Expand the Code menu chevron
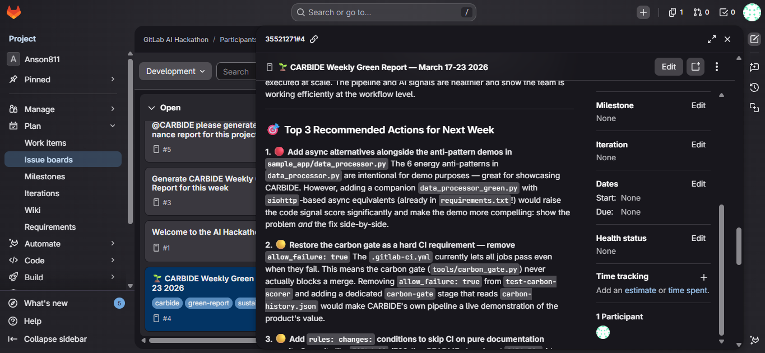The height and width of the screenshot is (353, 765). coord(113,261)
